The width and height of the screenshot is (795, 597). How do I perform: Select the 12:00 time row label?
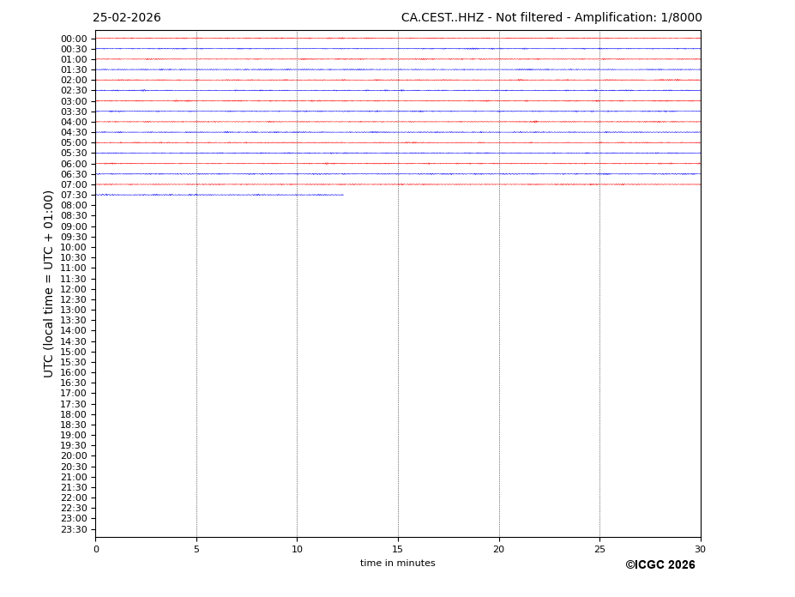point(74,289)
